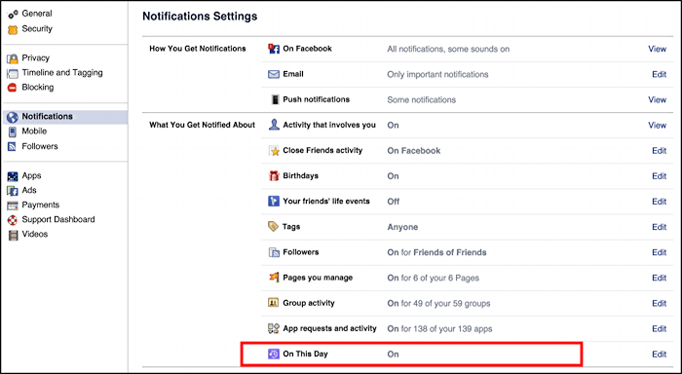Edit Pages you manage notifications
Image resolution: width=682 pixels, height=374 pixels.
coord(659,278)
